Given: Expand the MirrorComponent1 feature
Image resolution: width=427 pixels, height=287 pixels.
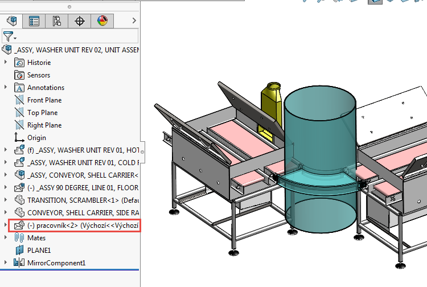Looking at the screenshot, I should pos(6,262).
